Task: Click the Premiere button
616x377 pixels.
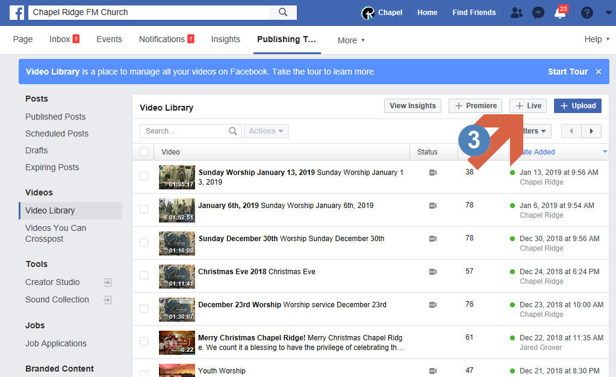Action: (x=475, y=106)
